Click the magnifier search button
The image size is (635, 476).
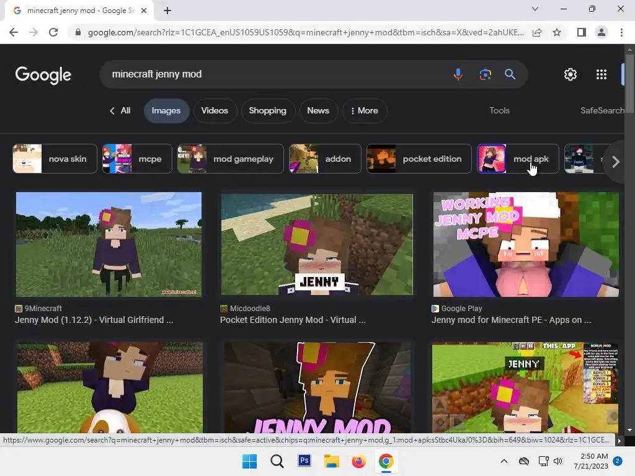[510, 74]
